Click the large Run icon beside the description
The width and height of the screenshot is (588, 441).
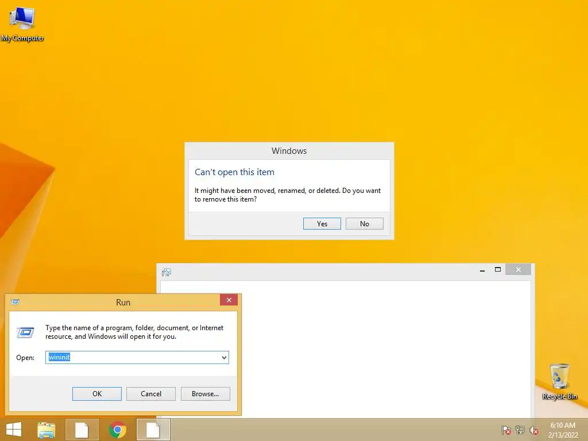(x=25, y=332)
